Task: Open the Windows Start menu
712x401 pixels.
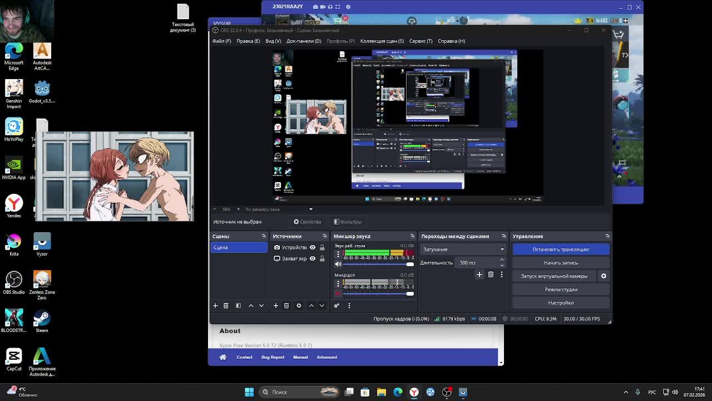Action: (x=249, y=392)
